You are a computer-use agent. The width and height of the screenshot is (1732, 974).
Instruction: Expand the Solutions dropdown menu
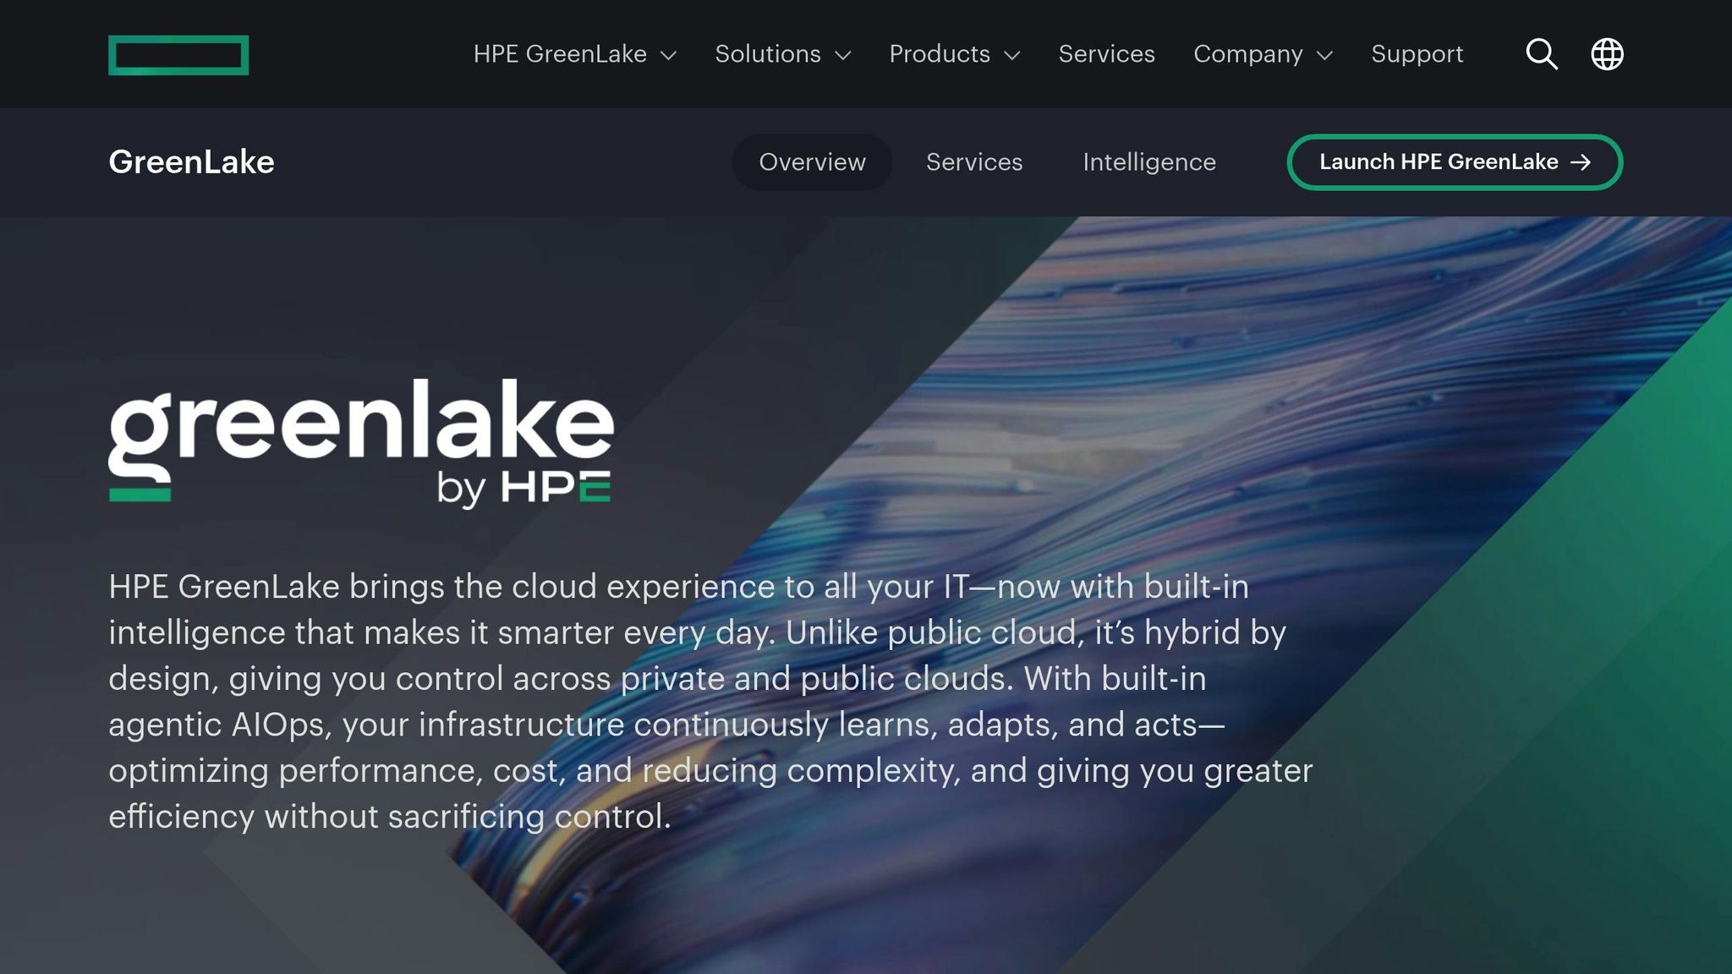tap(781, 54)
